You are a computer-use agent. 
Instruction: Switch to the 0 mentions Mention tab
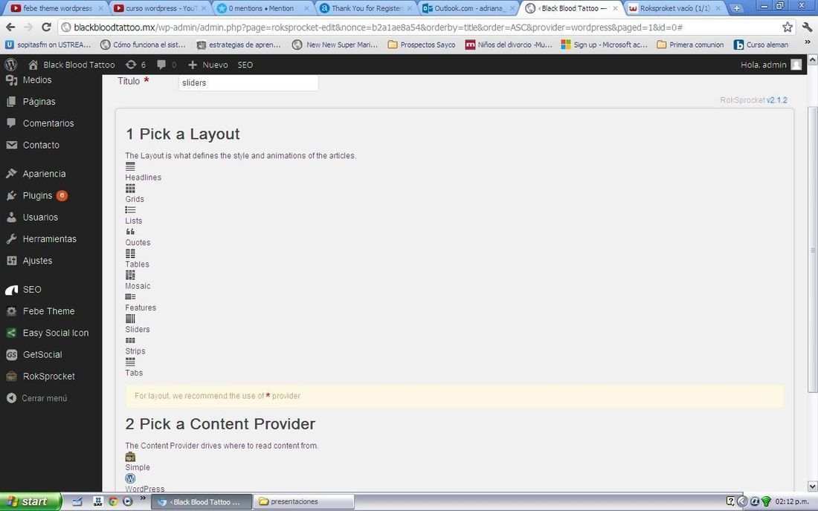point(263,8)
